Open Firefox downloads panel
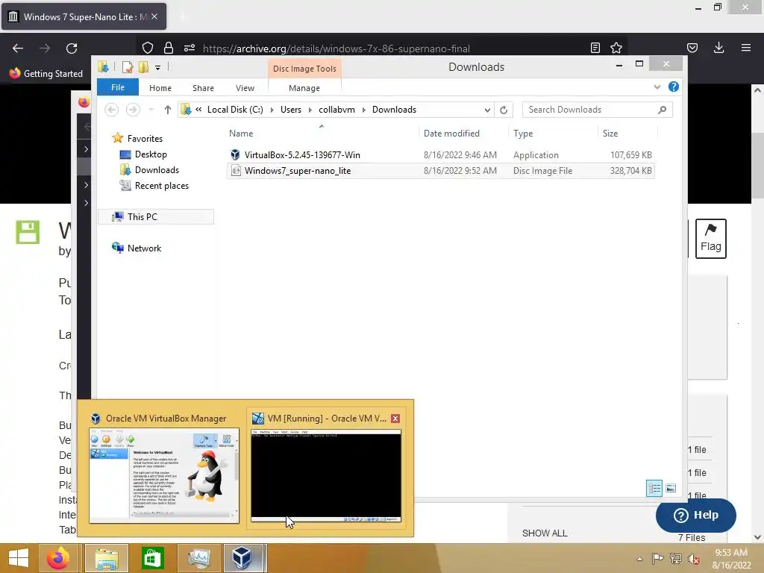 coord(718,48)
